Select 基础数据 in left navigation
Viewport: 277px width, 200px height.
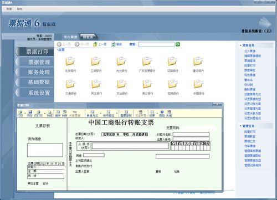pyautogui.click(x=35, y=82)
